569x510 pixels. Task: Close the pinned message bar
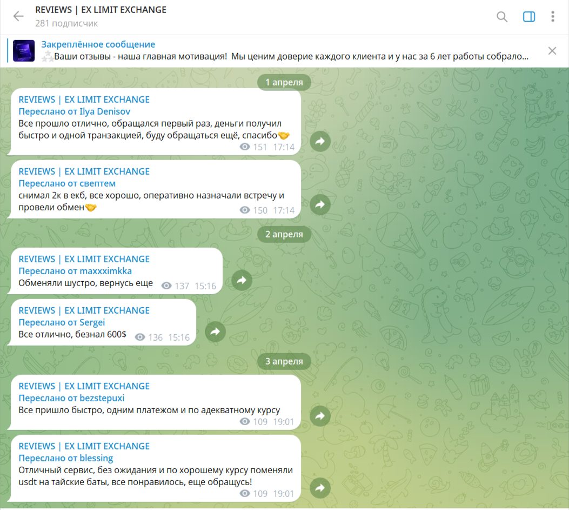(552, 51)
